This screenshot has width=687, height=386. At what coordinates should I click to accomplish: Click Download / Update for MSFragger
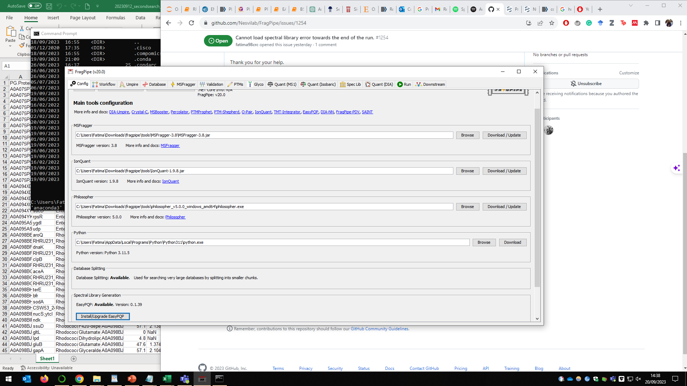tap(504, 135)
